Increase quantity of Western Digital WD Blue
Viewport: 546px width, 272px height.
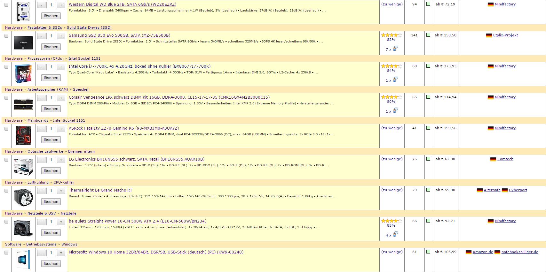pyautogui.click(x=61, y=5)
